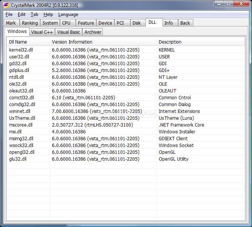Image resolution: width=252 pixels, height=227 pixels.
Task: Click the NT Layer description
Action: [x=168, y=77]
